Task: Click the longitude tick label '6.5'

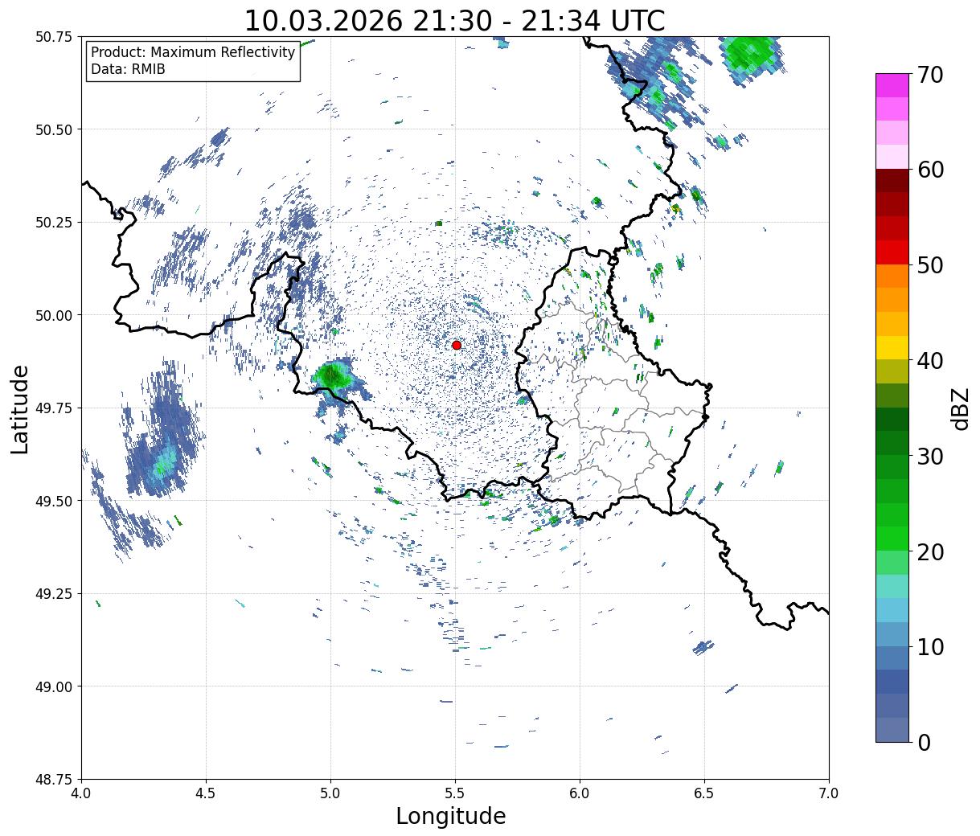Action: pos(704,793)
